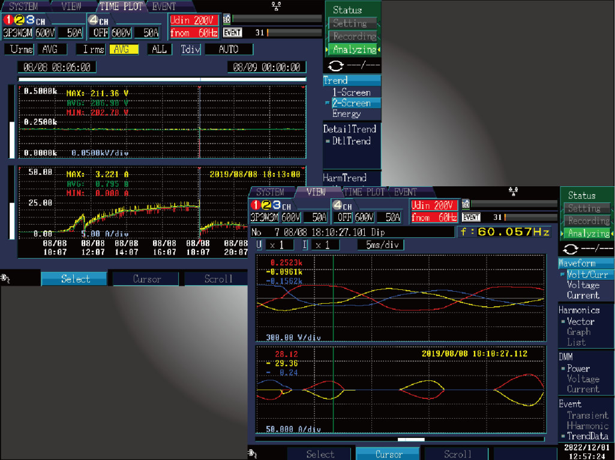Click the refresh arrows icon under Analyzing, back window

[335, 66]
